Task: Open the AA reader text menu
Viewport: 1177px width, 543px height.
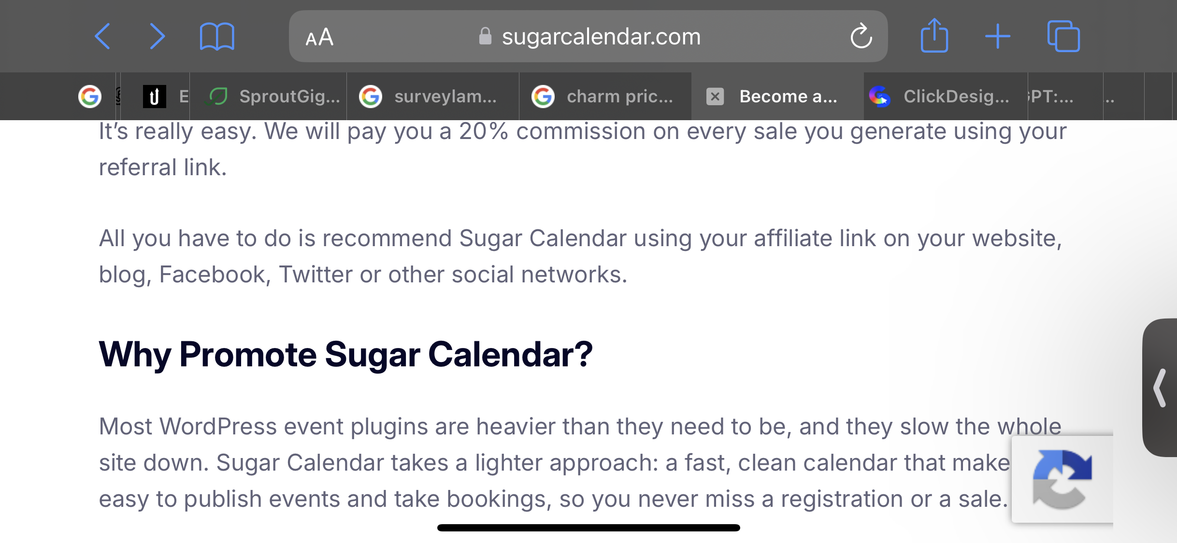Action: coord(319,37)
